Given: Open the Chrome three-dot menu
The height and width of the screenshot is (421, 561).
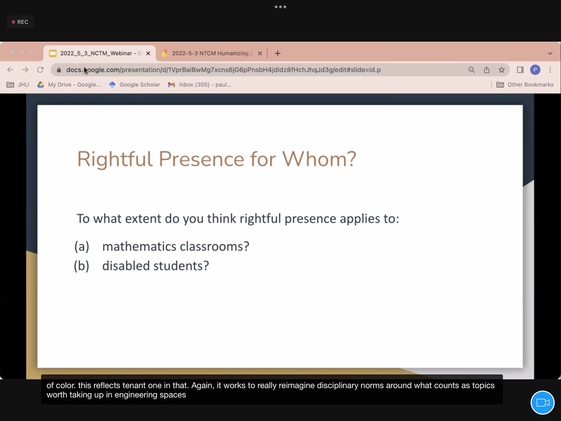Looking at the screenshot, I should [x=550, y=70].
